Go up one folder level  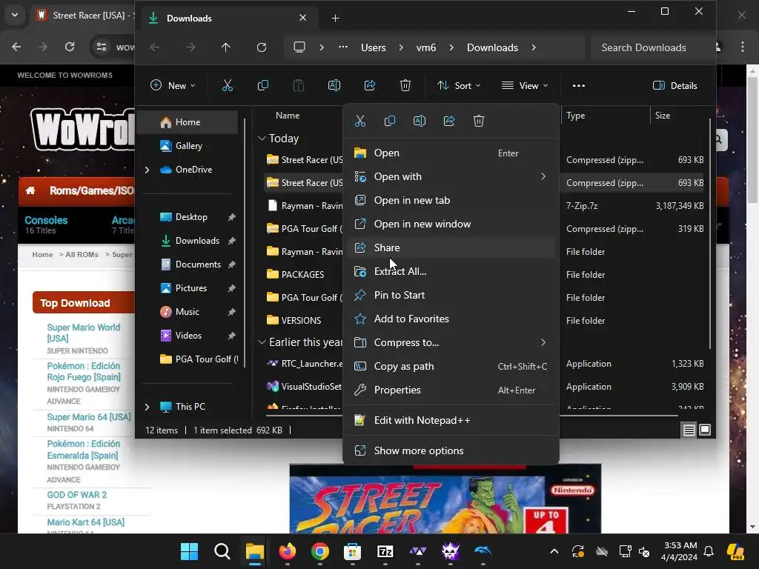pos(225,47)
